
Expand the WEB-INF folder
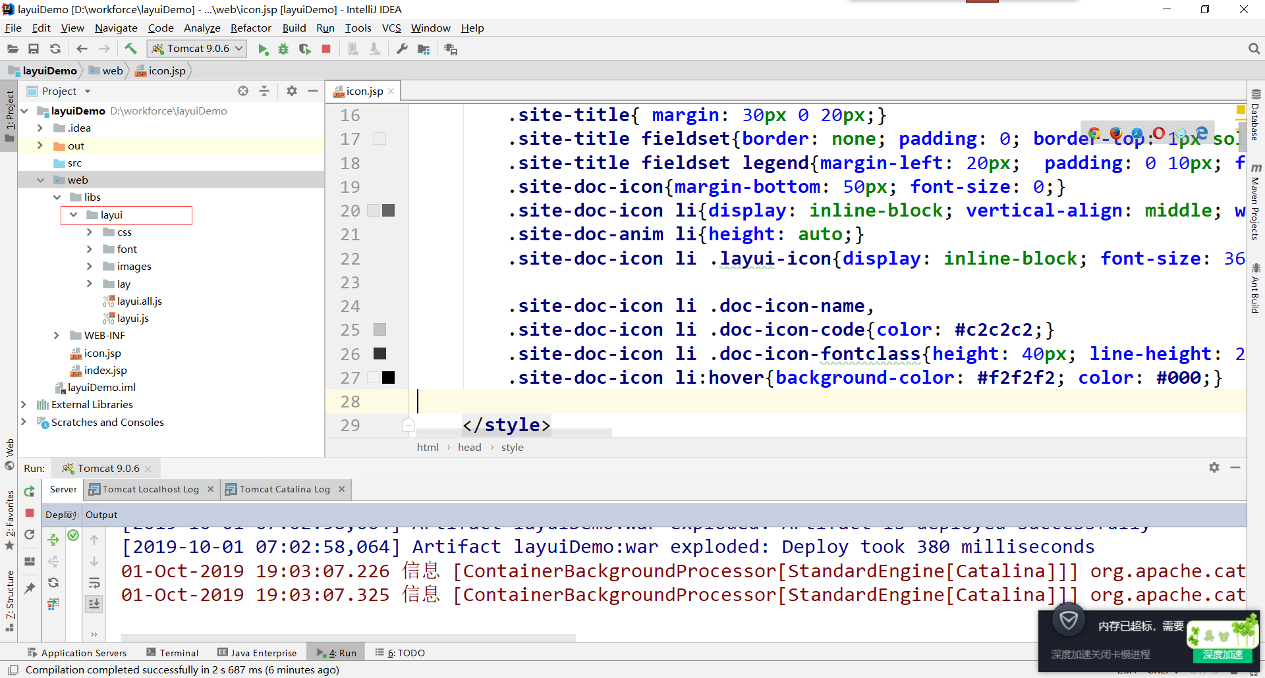click(x=57, y=335)
